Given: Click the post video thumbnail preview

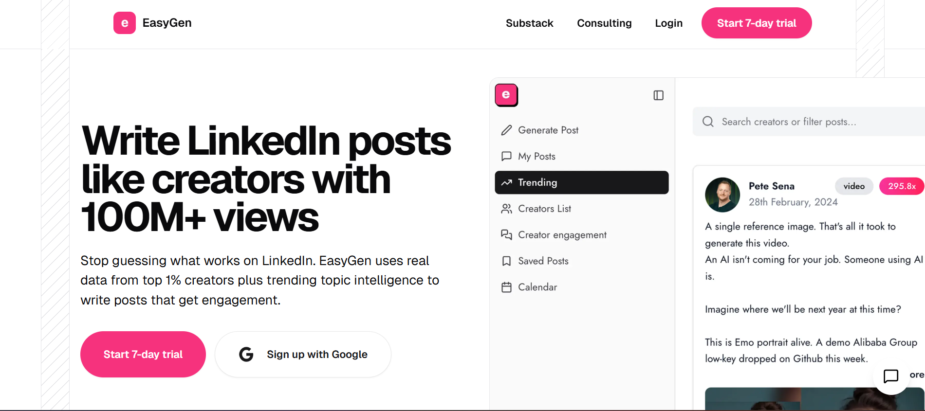Looking at the screenshot, I should 814,399.
